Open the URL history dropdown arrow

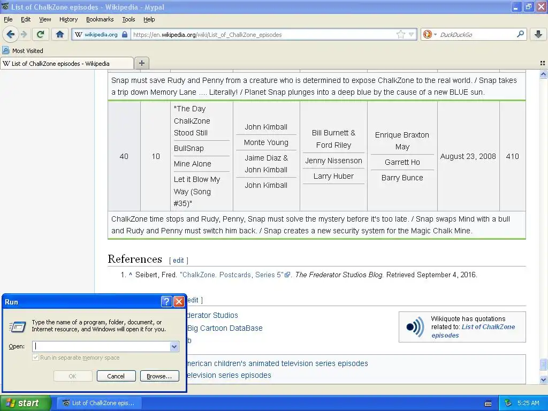click(x=412, y=34)
